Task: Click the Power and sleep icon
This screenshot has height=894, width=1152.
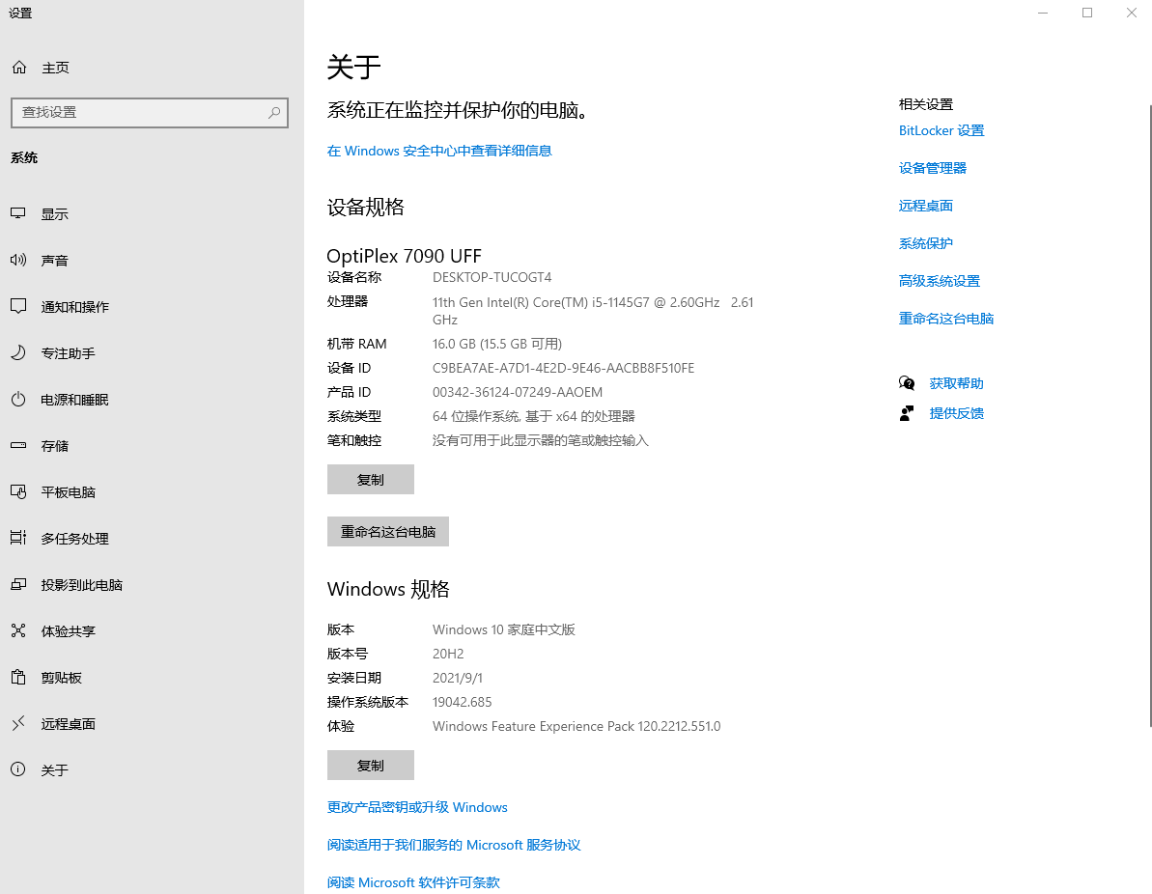Action: pyautogui.click(x=18, y=399)
